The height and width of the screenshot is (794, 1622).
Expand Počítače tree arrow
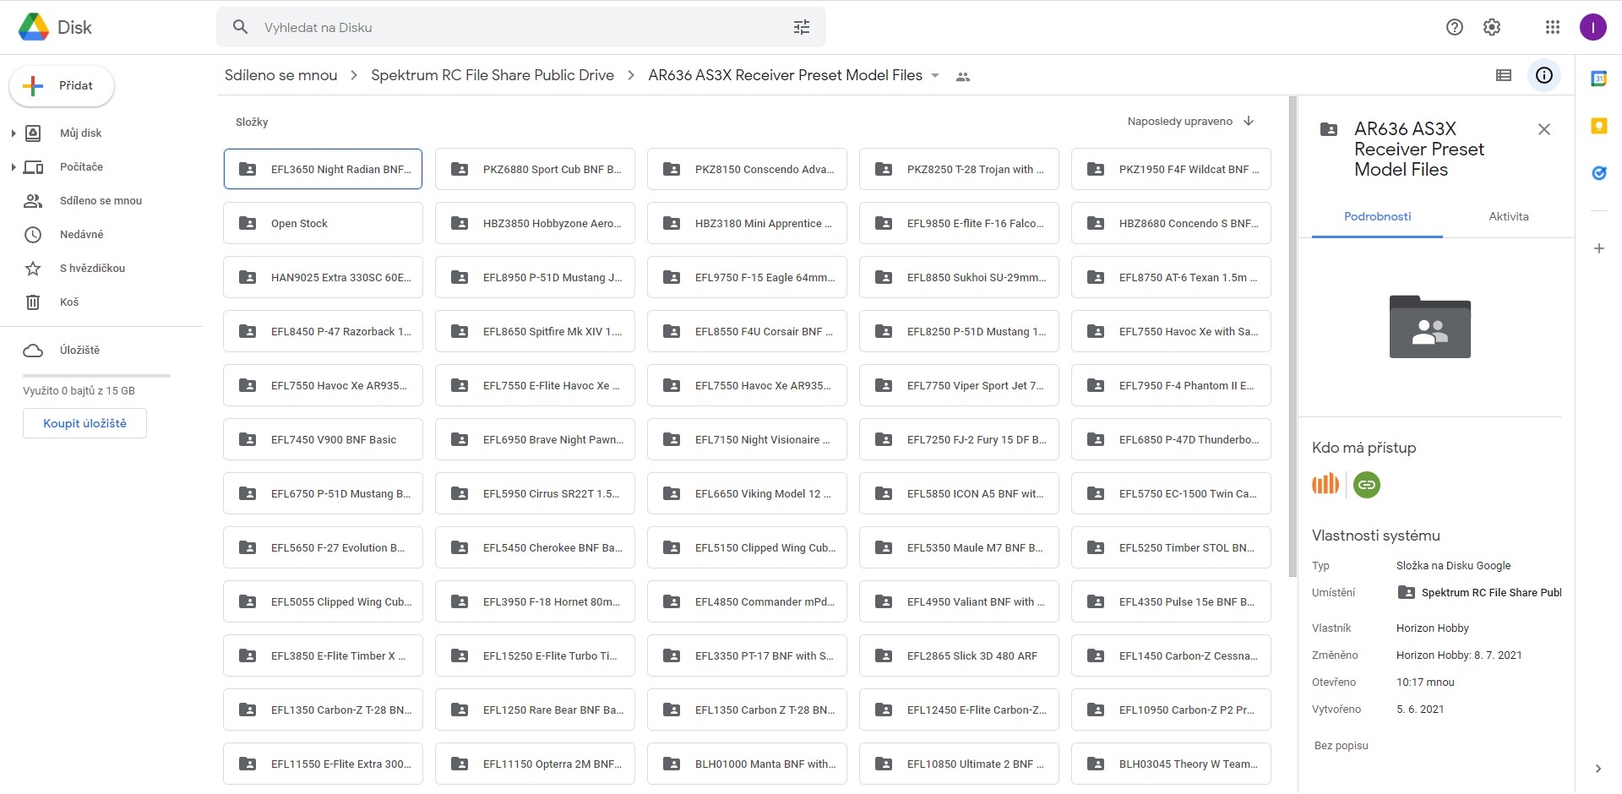(14, 167)
